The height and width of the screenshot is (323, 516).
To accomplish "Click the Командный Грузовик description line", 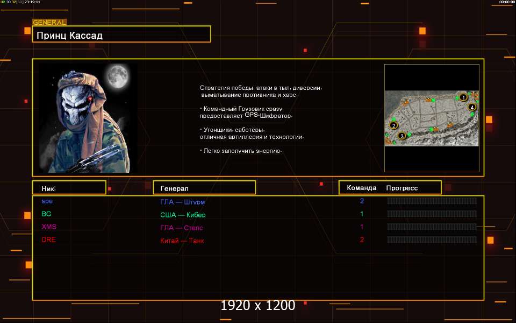I will [241, 108].
